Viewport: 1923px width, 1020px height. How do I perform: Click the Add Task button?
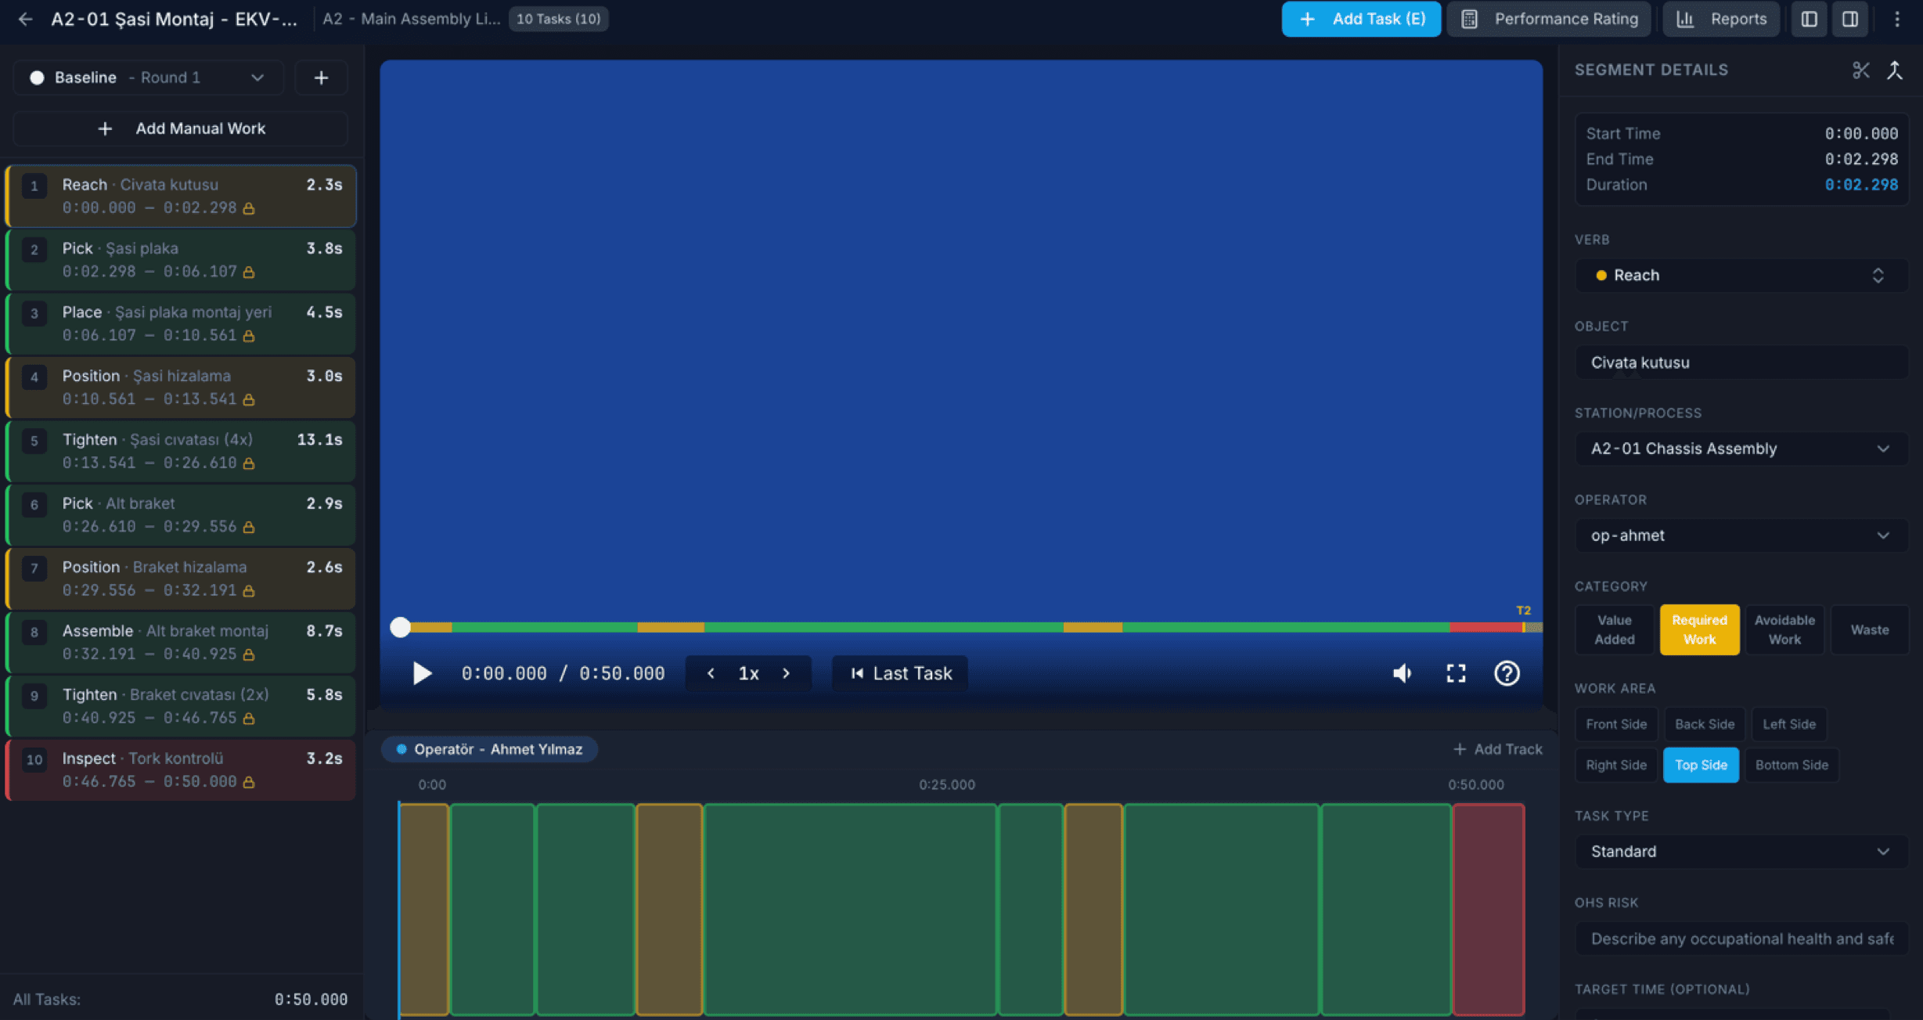click(1361, 18)
